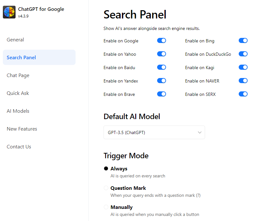This screenshot has height=221, width=253.
Task: Click the Enable on DuckDuckGo label
Action: click(x=208, y=54)
